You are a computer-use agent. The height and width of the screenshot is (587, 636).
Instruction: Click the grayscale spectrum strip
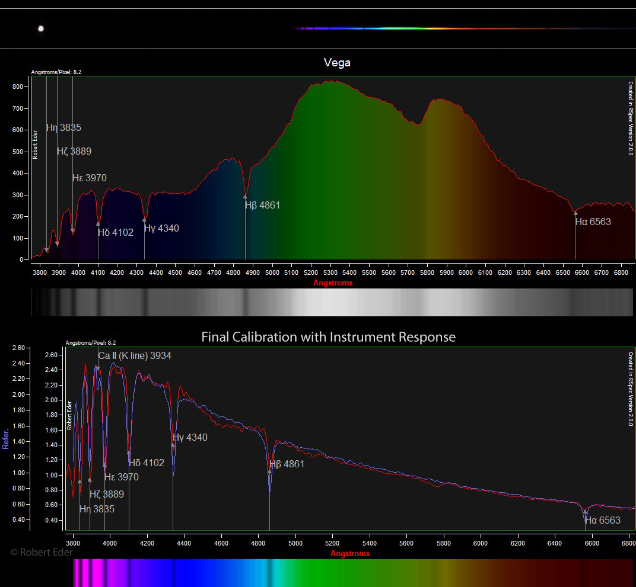pyautogui.click(x=332, y=302)
